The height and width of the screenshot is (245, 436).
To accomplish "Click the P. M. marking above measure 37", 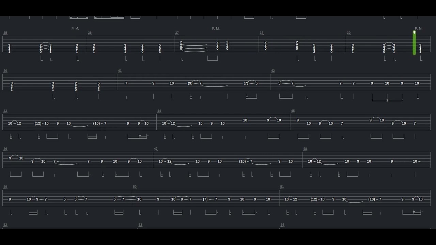I will [x=216, y=29].
